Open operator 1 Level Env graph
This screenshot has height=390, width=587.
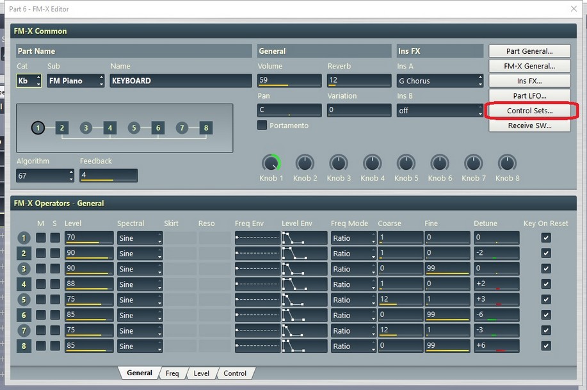(x=304, y=238)
